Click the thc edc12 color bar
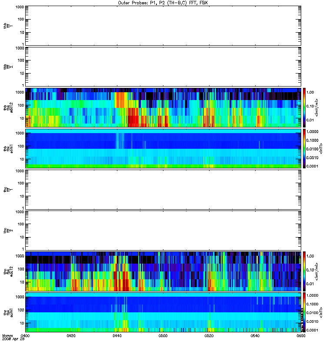 pos(304,271)
